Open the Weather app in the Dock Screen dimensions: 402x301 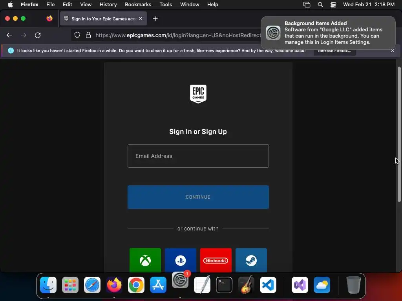tap(322, 285)
